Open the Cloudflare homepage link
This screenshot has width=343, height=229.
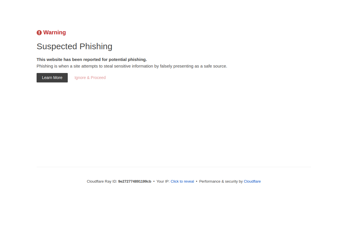pyautogui.click(x=252, y=181)
